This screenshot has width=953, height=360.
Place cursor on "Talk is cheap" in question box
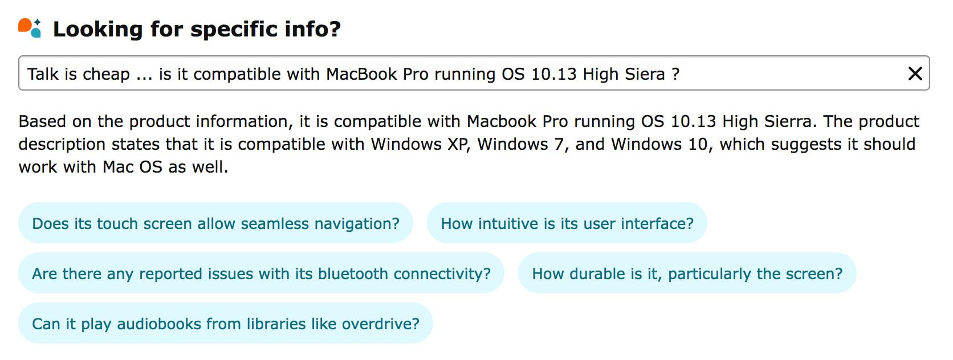(x=79, y=74)
